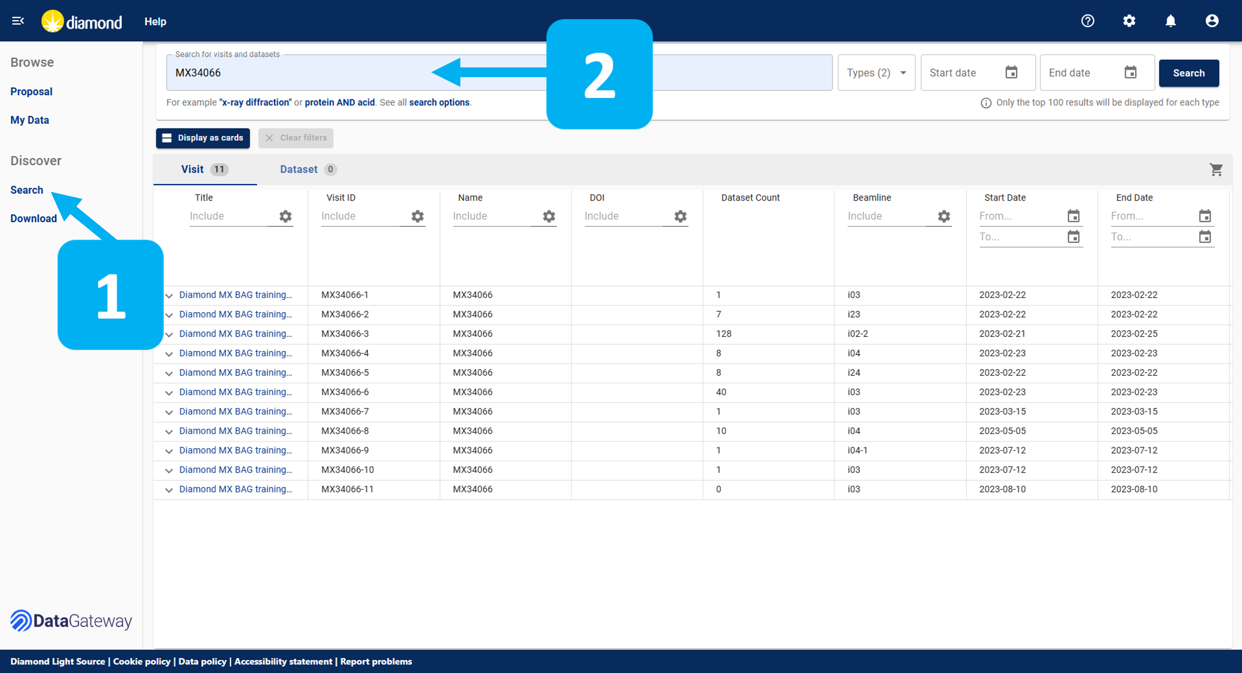Switch to the Dataset tab
Screen dimensions: 1242x673
[309, 169]
